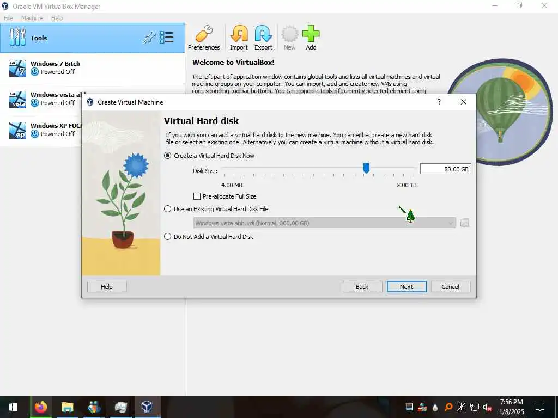Open File Explorer from the taskbar
The width and height of the screenshot is (558, 418).
point(67,407)
